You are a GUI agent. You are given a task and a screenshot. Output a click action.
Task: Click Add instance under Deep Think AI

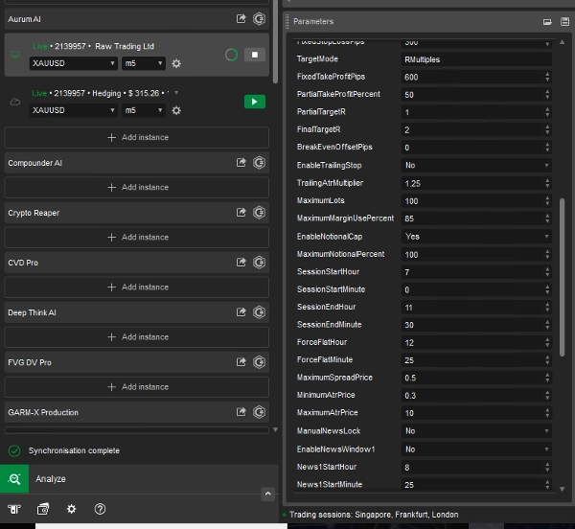click(137, 337)
